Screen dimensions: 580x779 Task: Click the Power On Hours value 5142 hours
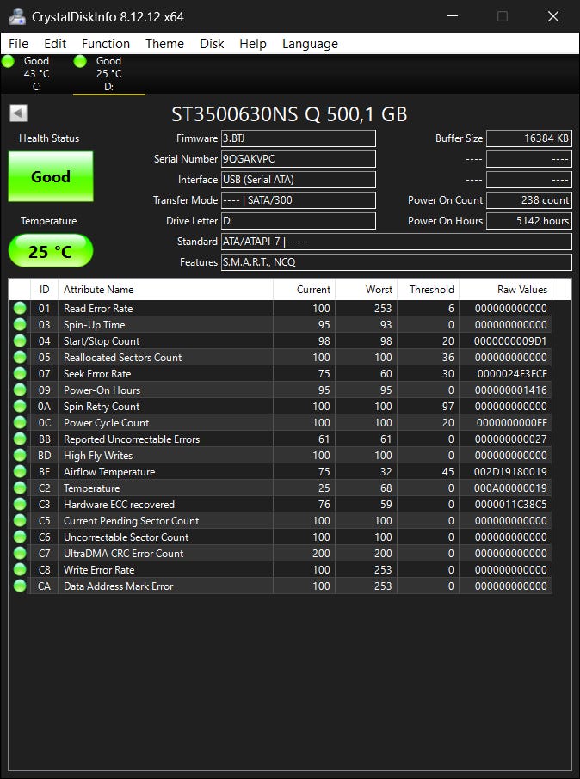click(529, 221)
